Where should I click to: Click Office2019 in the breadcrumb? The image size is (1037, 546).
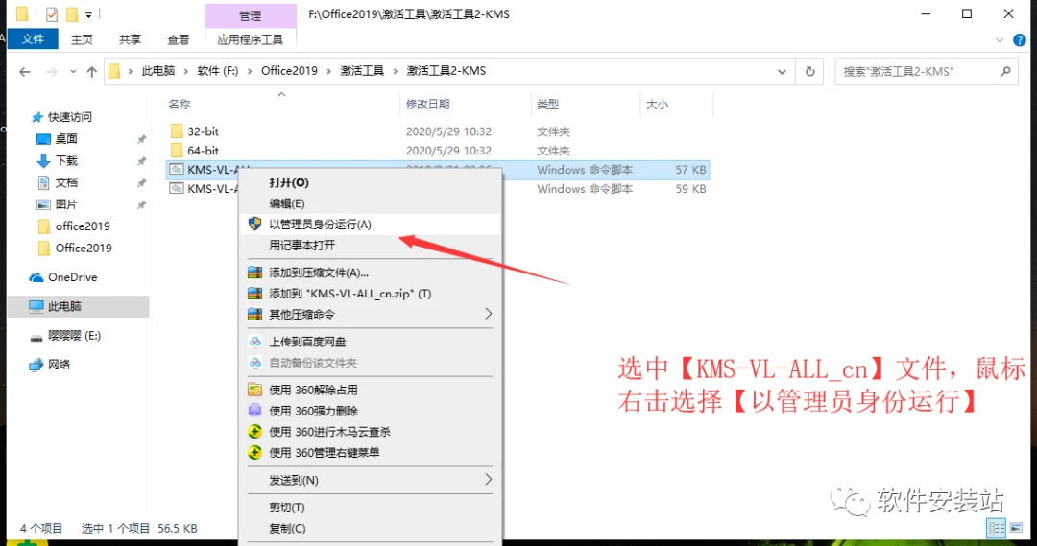tap(289, 71)
